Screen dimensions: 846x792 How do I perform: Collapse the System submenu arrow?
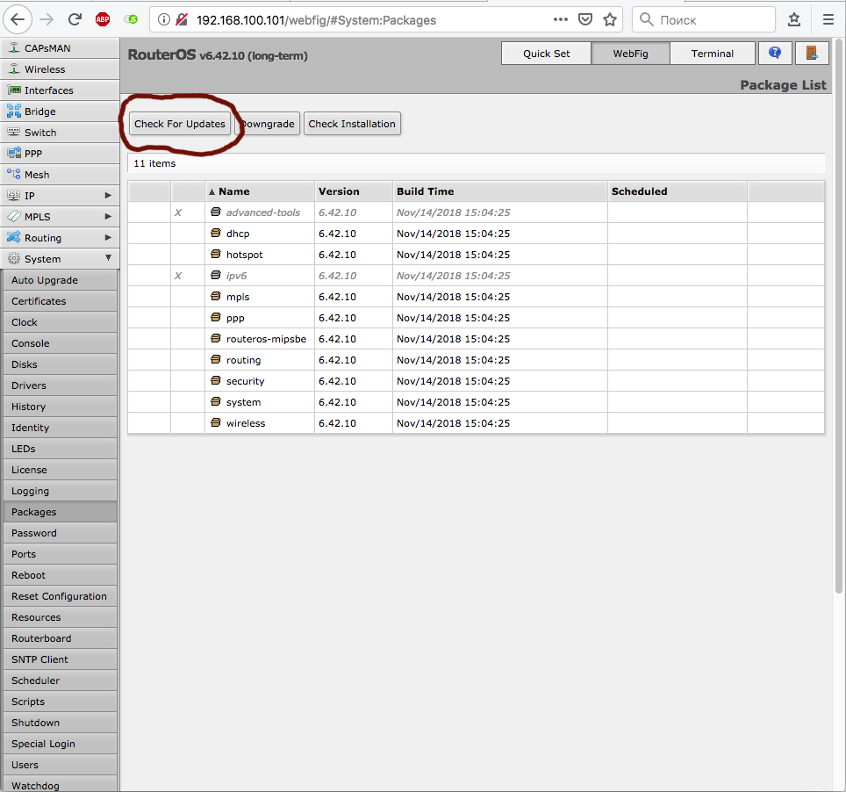(x=108, y=258)
